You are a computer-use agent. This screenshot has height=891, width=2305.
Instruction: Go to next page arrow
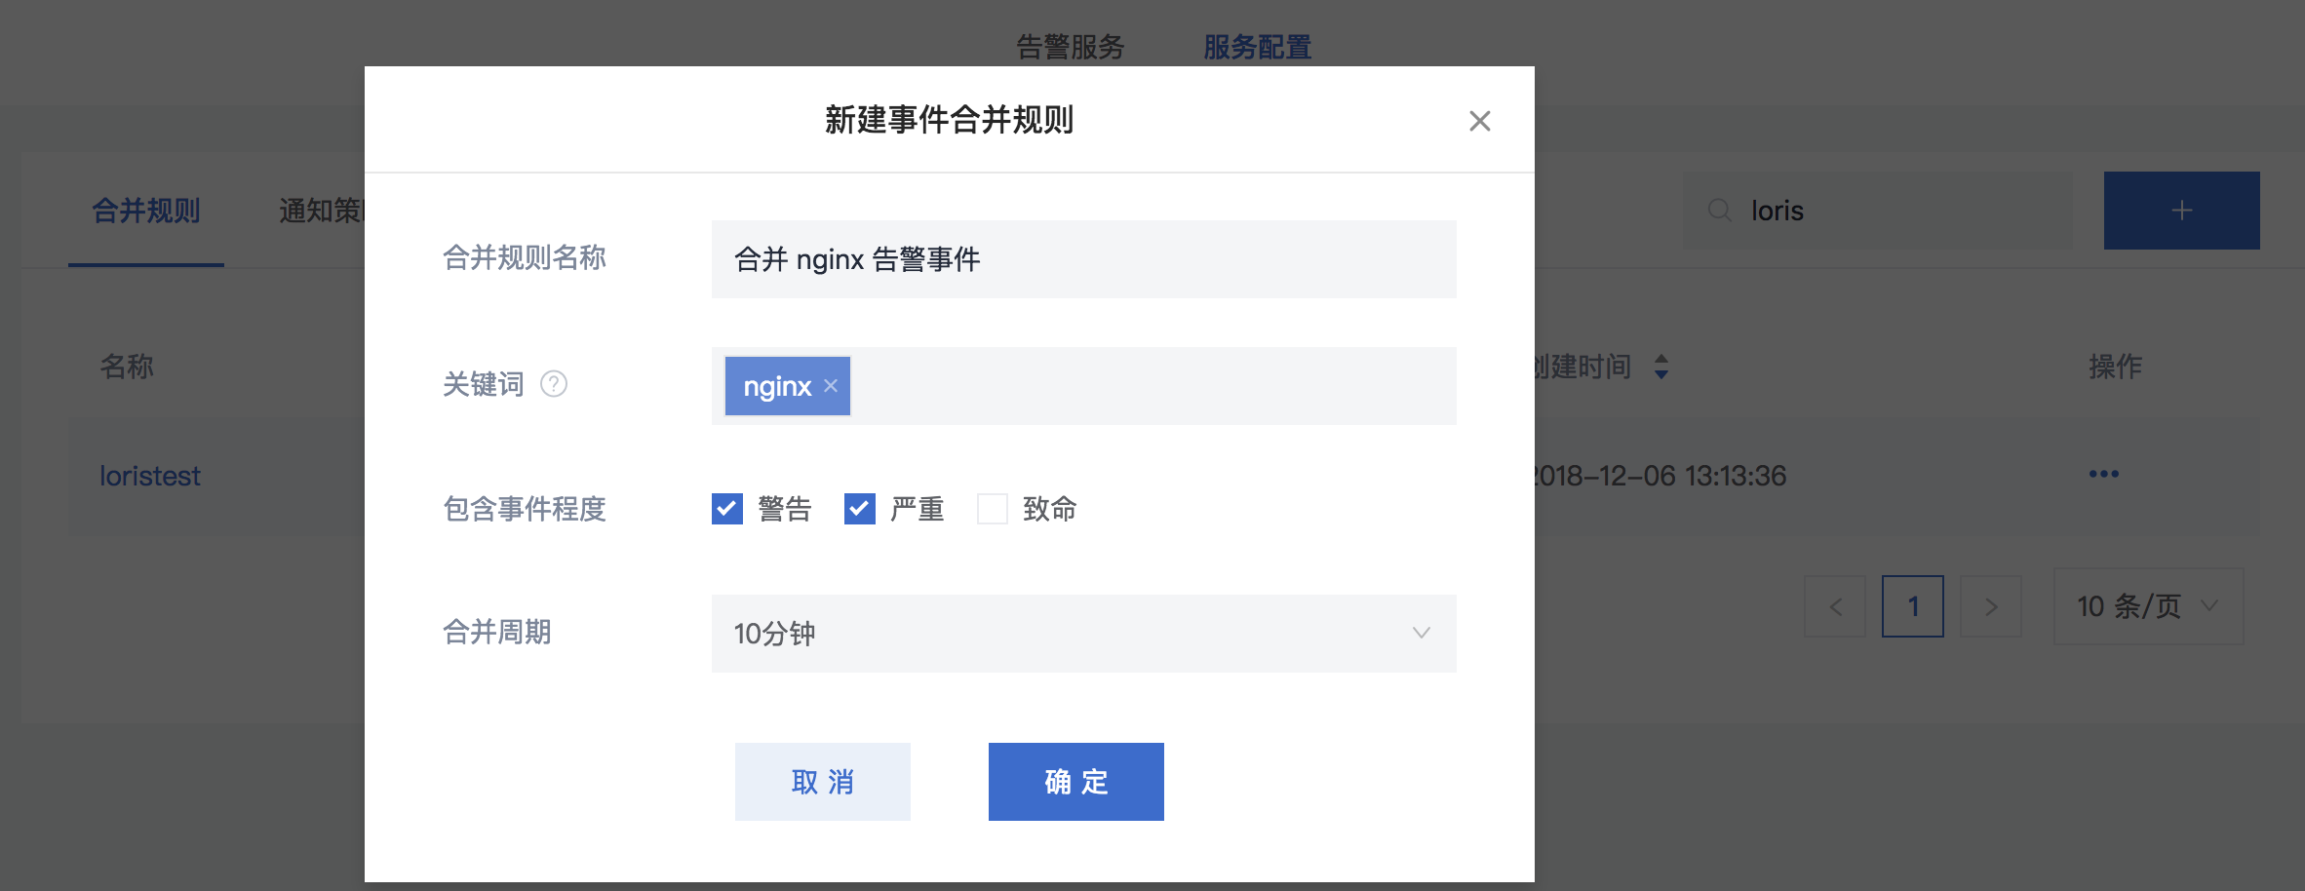(1991, 606)
